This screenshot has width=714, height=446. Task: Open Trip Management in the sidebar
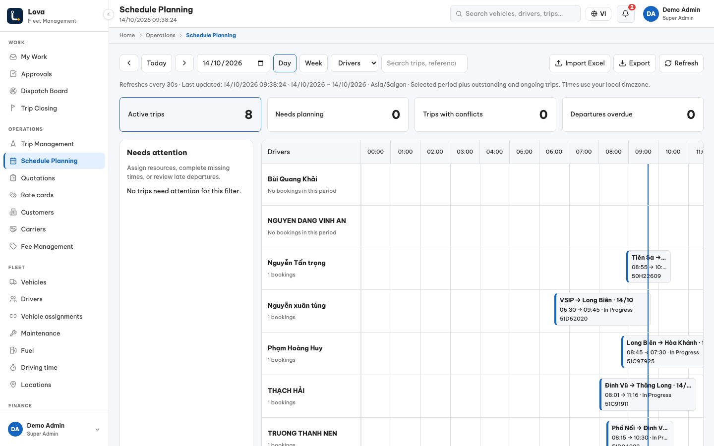coord(55,144)
